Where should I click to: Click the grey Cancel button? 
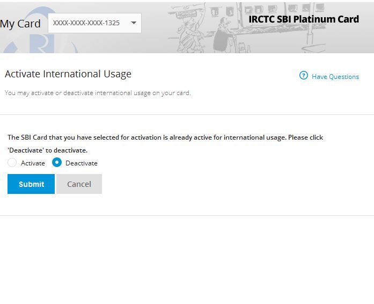click(x=79, y=184)
